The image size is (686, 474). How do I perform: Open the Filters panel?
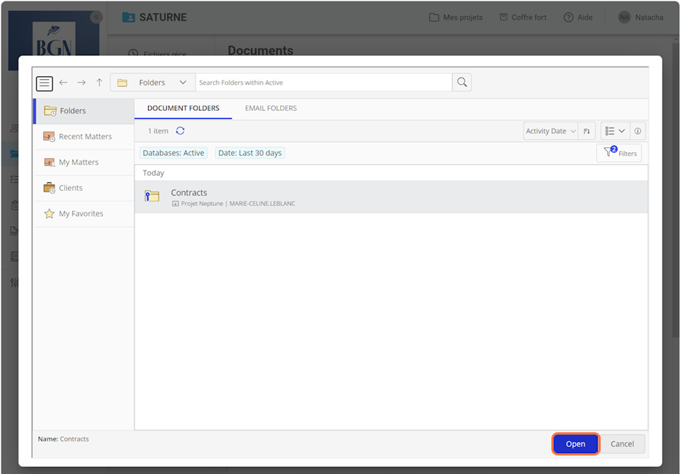pyautogui.click(x=619, y=153)
